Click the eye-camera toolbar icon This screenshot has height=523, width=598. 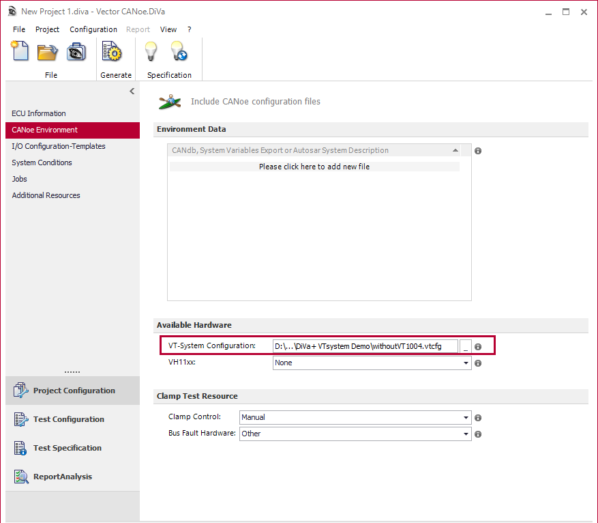point(76,51)
